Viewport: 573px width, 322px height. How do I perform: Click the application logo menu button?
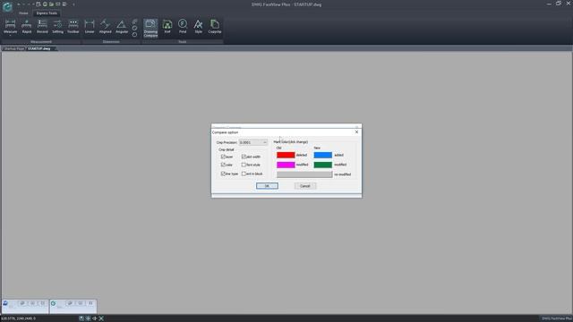click(x=7, y=6)
